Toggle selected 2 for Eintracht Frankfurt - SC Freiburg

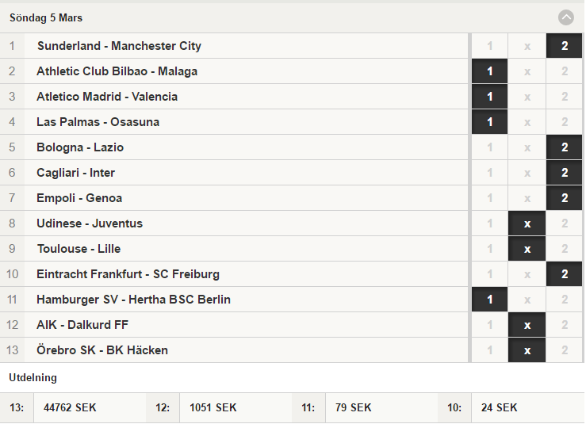click(565, 274)
